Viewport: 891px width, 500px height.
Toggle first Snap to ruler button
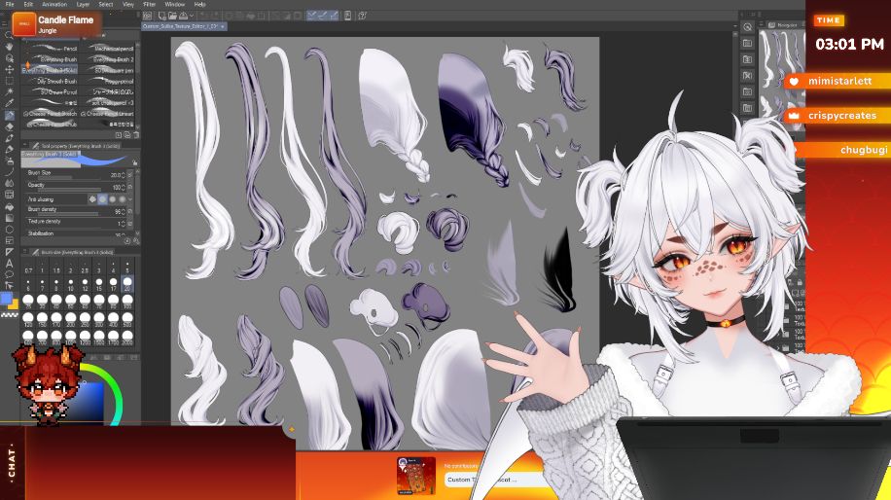[312, 16]
